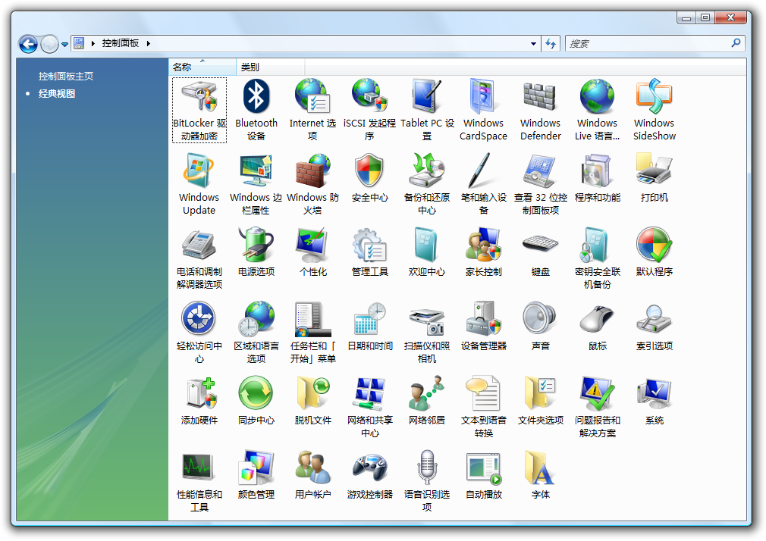Expand the arrow after 控制面板 breadcrumb

pos(149,44)
